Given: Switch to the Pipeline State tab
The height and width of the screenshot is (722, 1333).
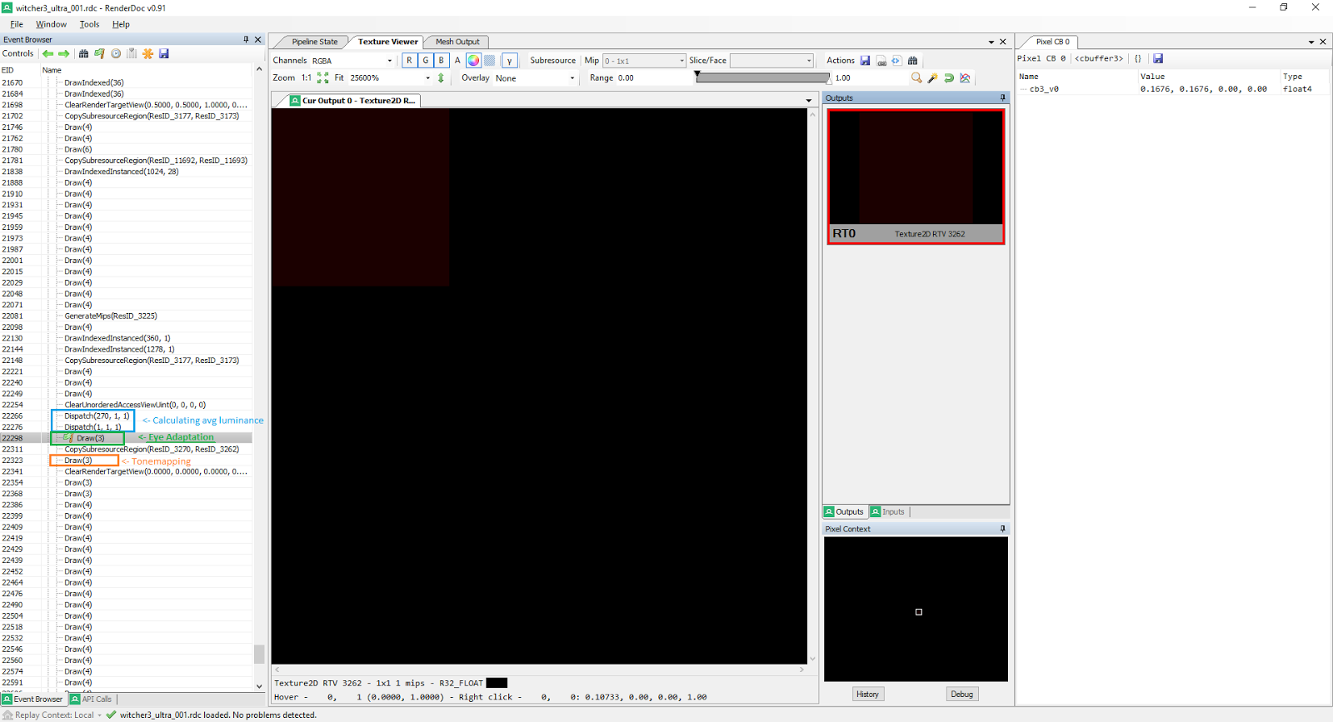Looking at the screenshot, I should (315, 42).
